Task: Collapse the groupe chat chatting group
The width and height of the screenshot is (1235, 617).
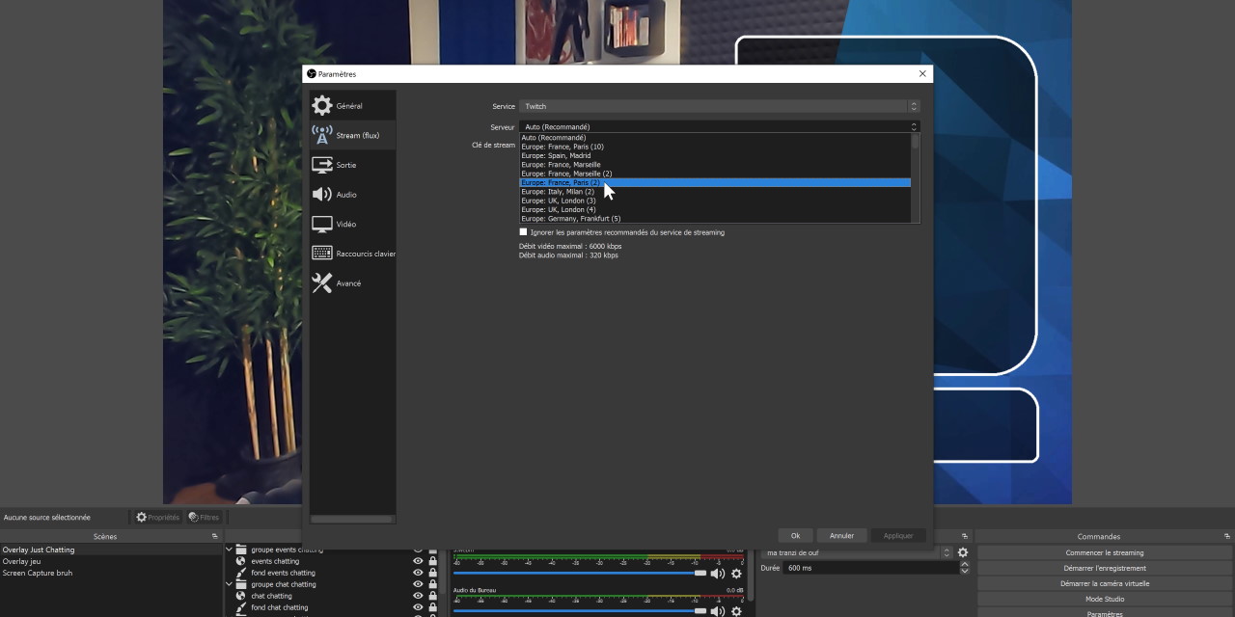Action: (230, 584)
